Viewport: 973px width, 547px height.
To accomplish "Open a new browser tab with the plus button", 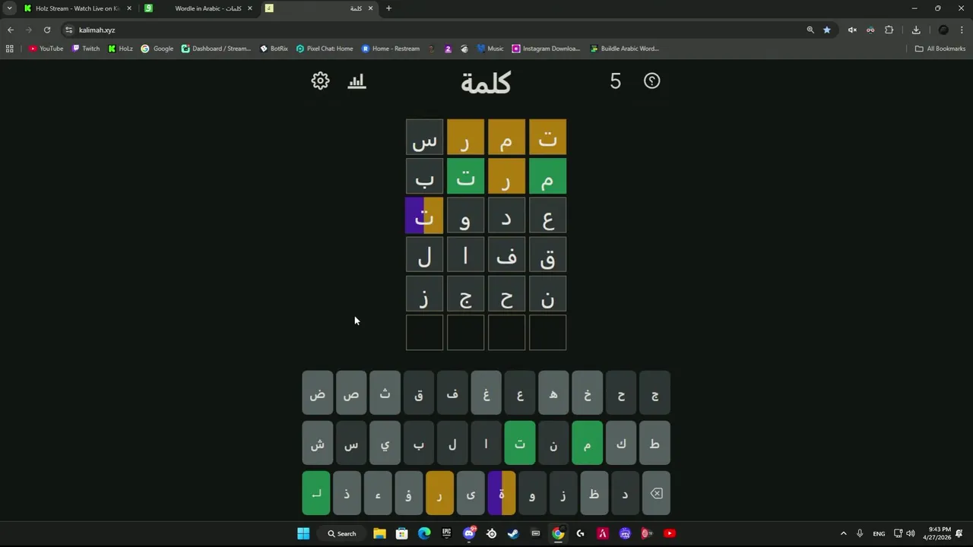I will pyautogui.click(x=388, y=8).
